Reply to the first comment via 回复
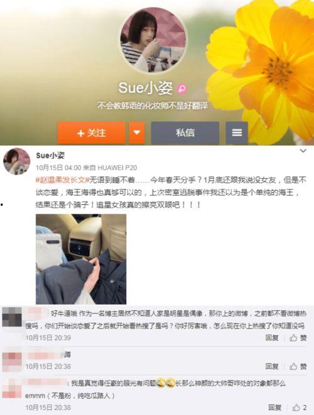 pos(272,338)
